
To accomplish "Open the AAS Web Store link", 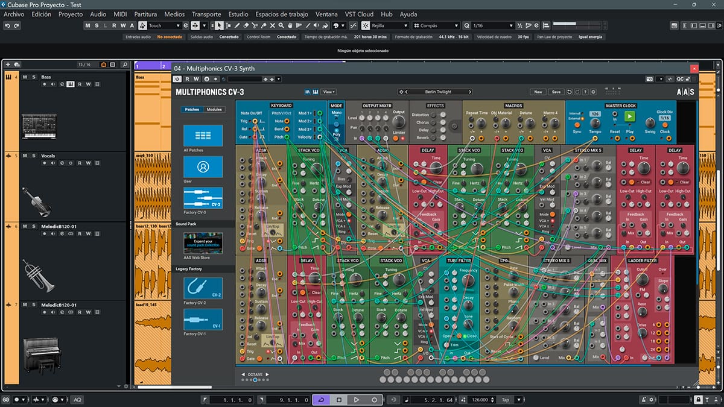I will coord(203,243).
